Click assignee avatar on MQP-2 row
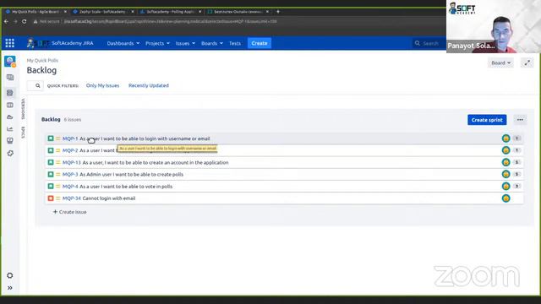 pos(505,150)
